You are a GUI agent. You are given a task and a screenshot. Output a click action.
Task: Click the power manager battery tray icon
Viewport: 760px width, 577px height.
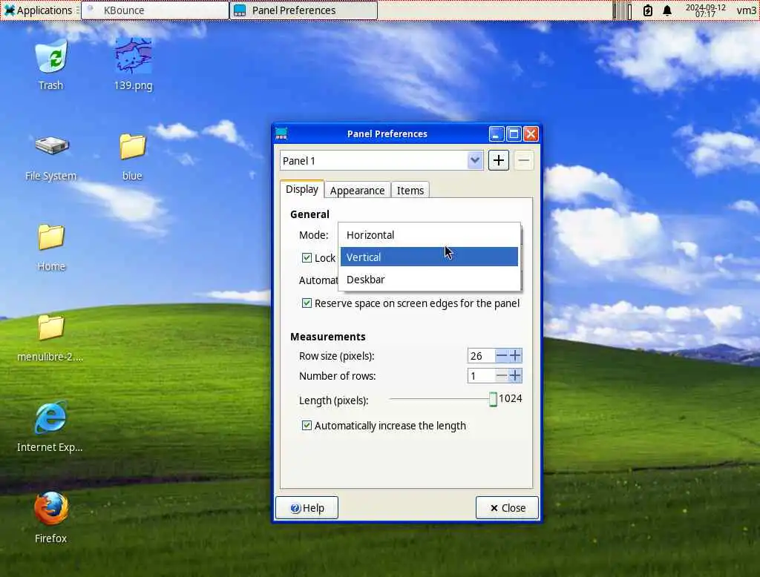pos(647,10)
